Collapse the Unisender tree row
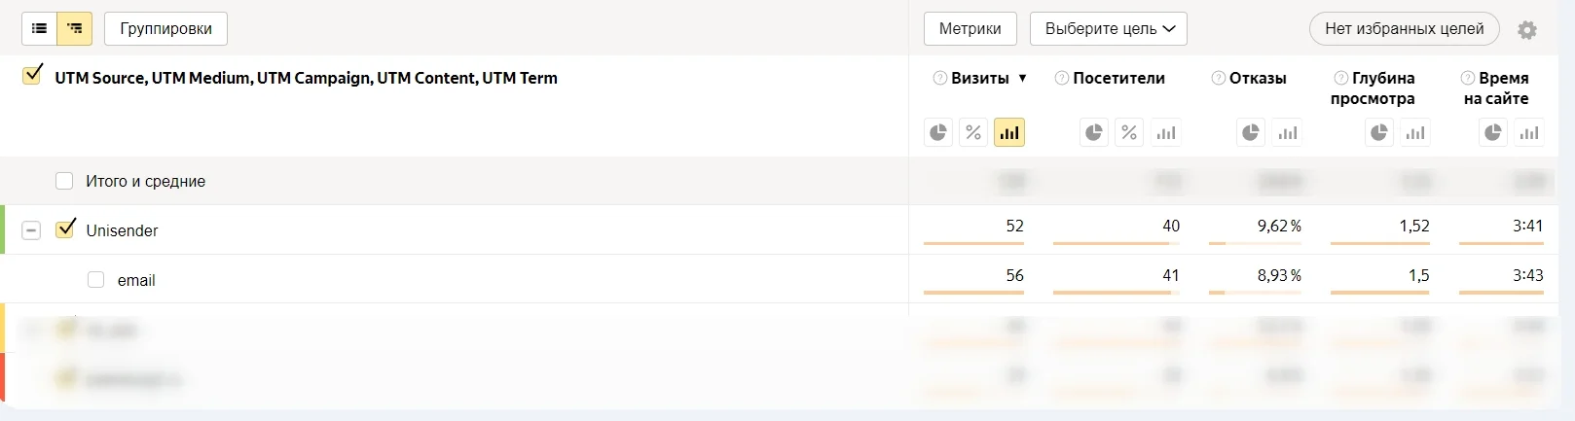 pyautogui.click(x=31, y=230)
